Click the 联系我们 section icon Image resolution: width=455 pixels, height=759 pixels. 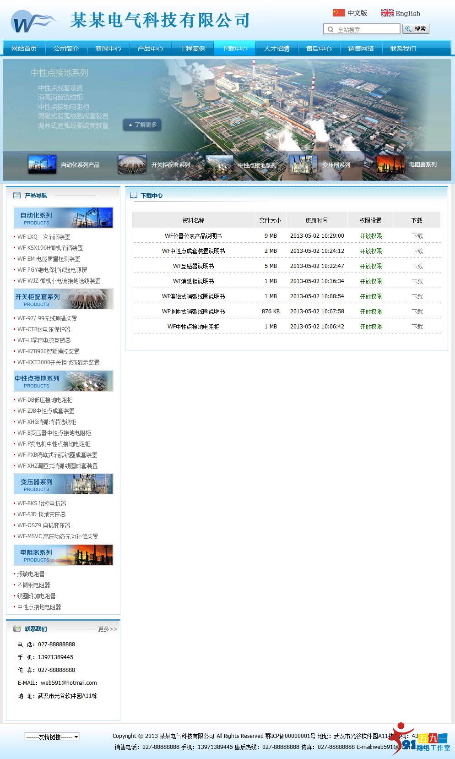tap(17, 629)
